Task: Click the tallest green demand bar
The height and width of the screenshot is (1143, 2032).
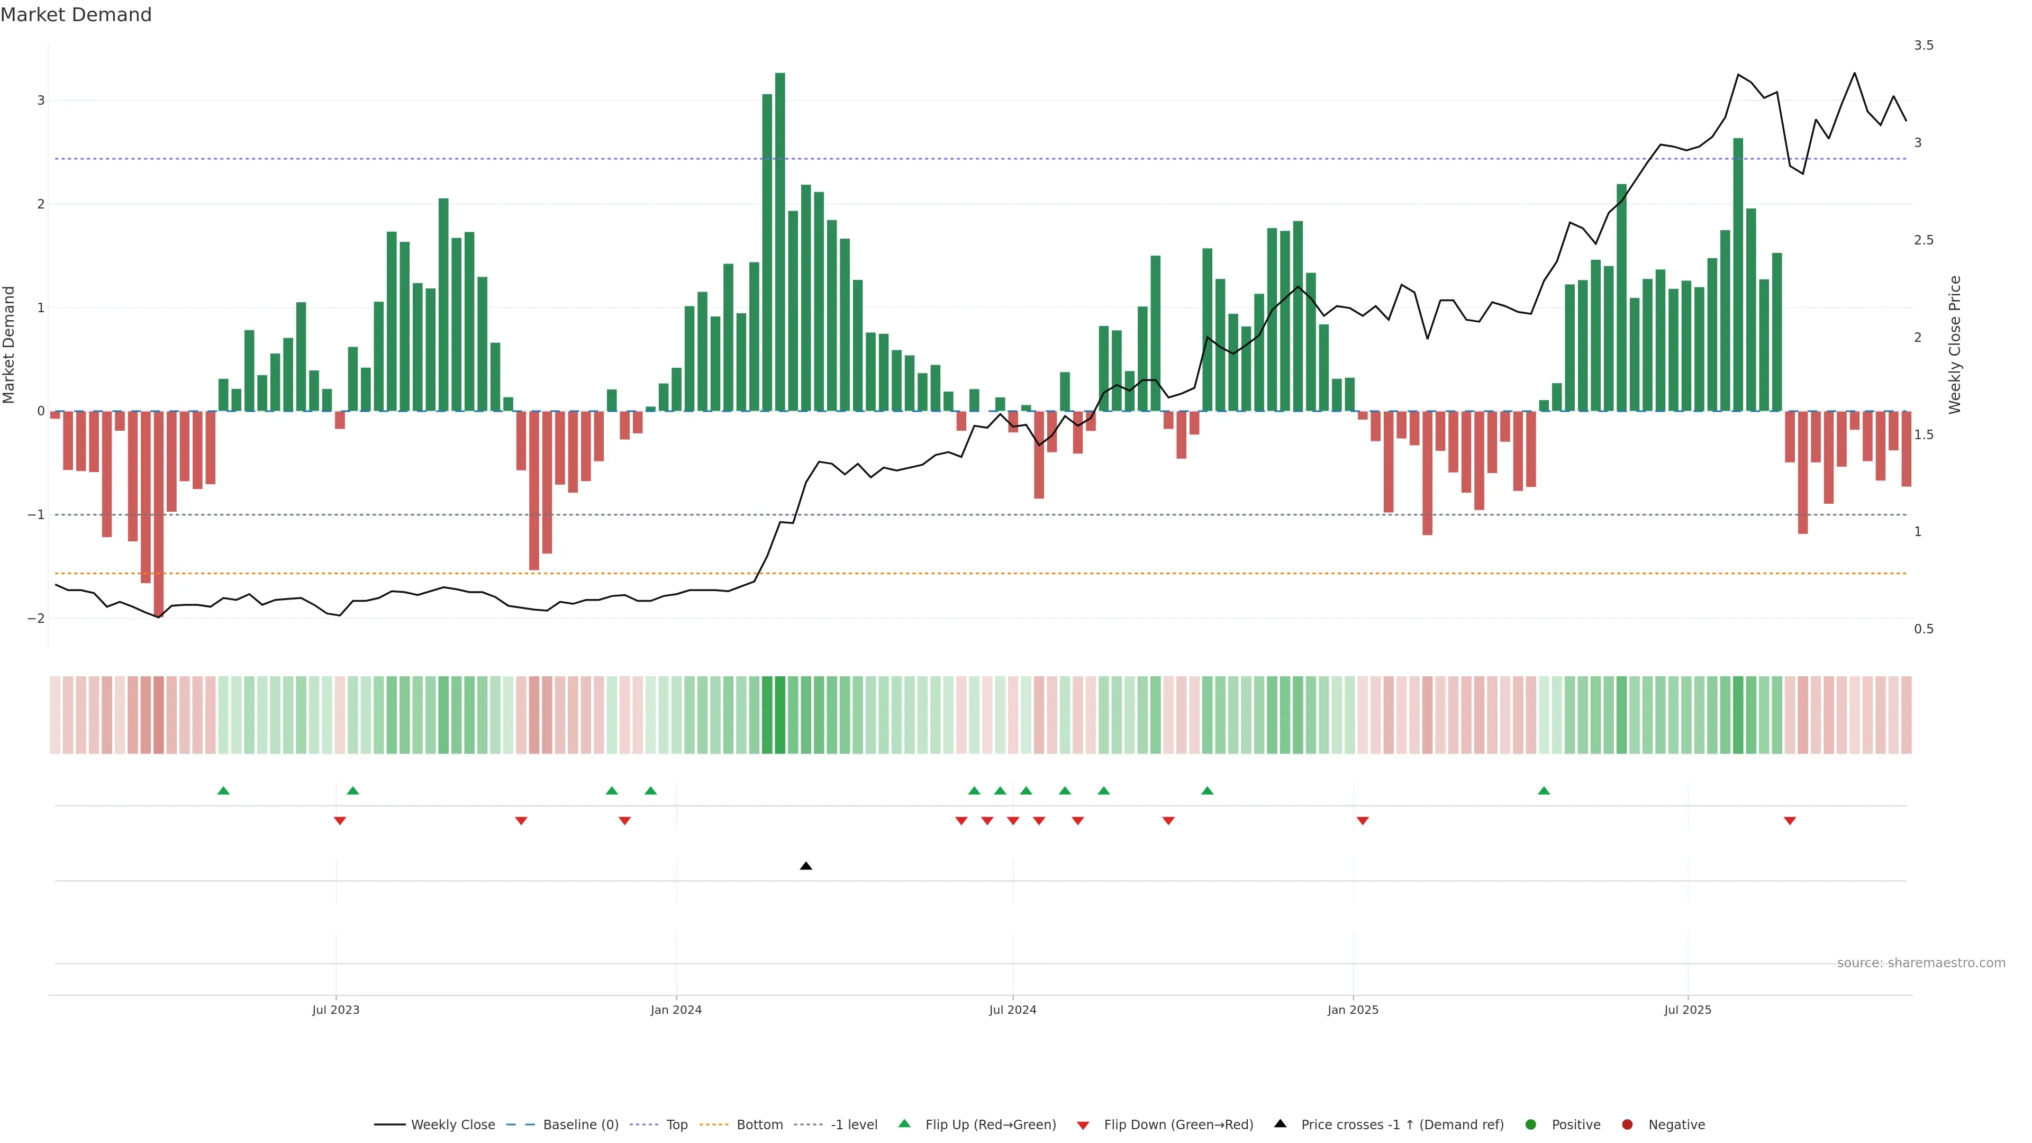Action: 779,237
